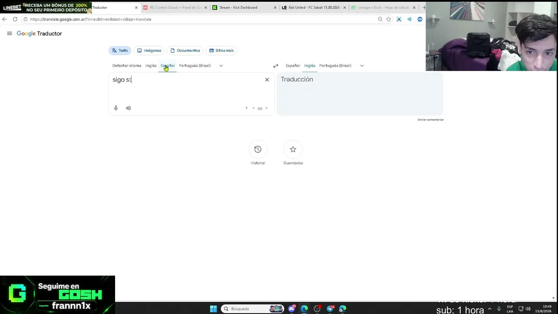Image resolution: width=558 pixels, height=314 pixels.
Task: Start voice input with the microphone icon
Action: [x=116, y=108]
